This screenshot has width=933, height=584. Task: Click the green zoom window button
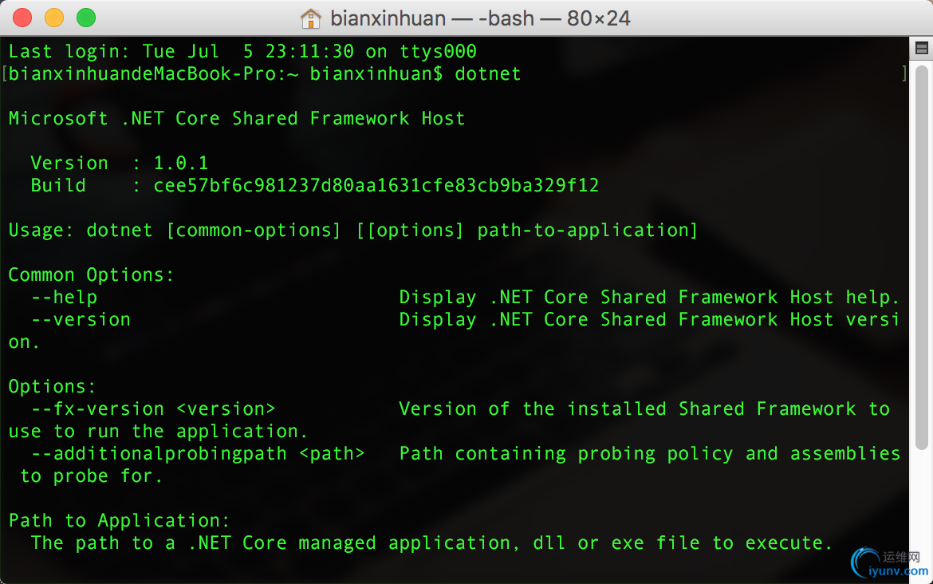[86, 18]
